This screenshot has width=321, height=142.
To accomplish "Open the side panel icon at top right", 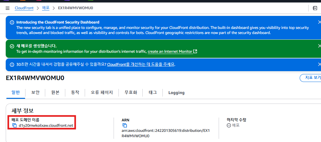I will tap(315, 8).
